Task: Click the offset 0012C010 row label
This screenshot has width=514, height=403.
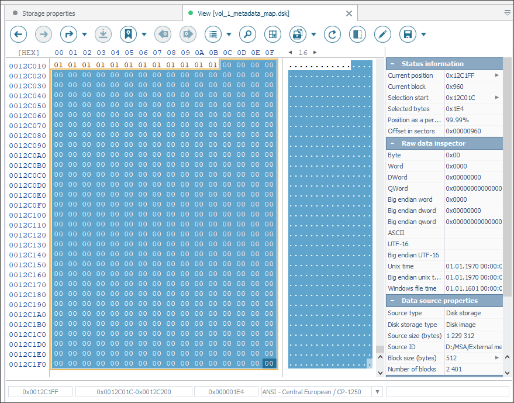Action: [x=27, y=66]
